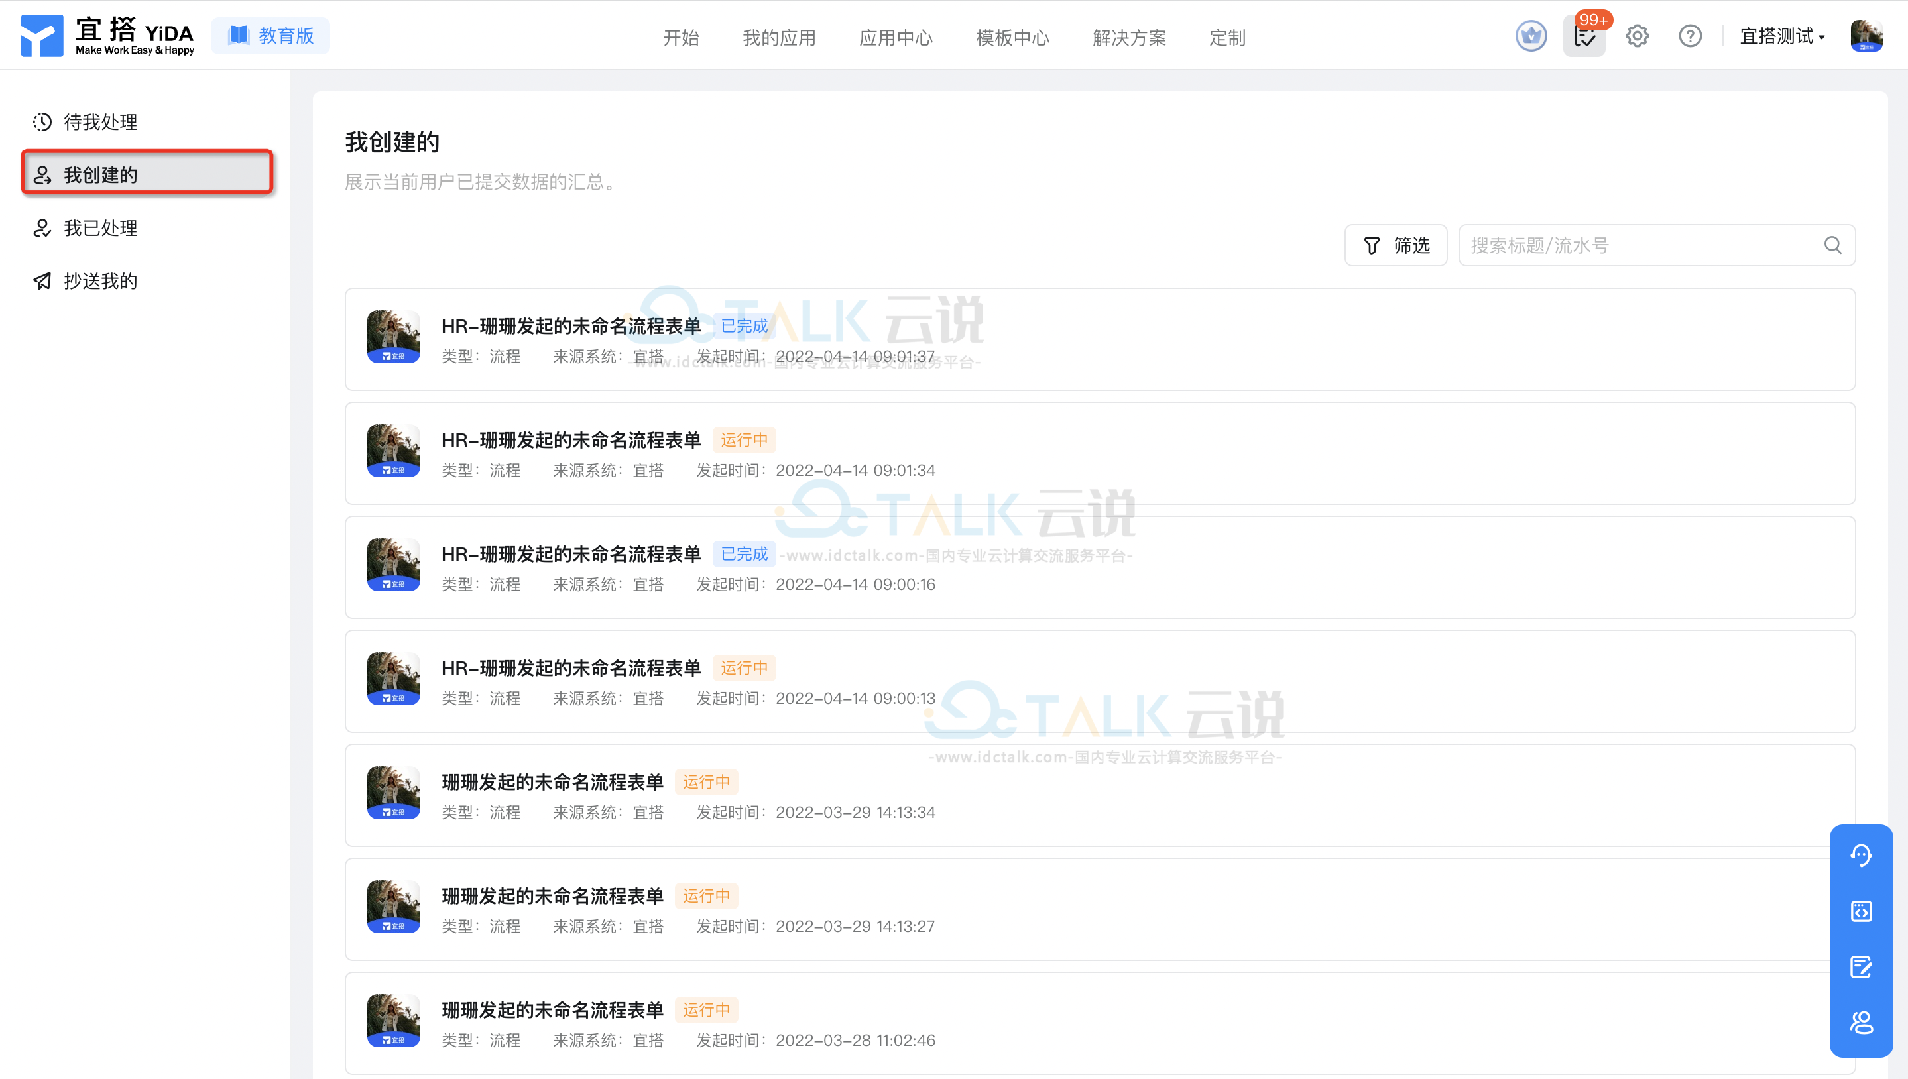
Task: Open the edit feedback icon in floating bar
Action: (x=1860, y=967)
